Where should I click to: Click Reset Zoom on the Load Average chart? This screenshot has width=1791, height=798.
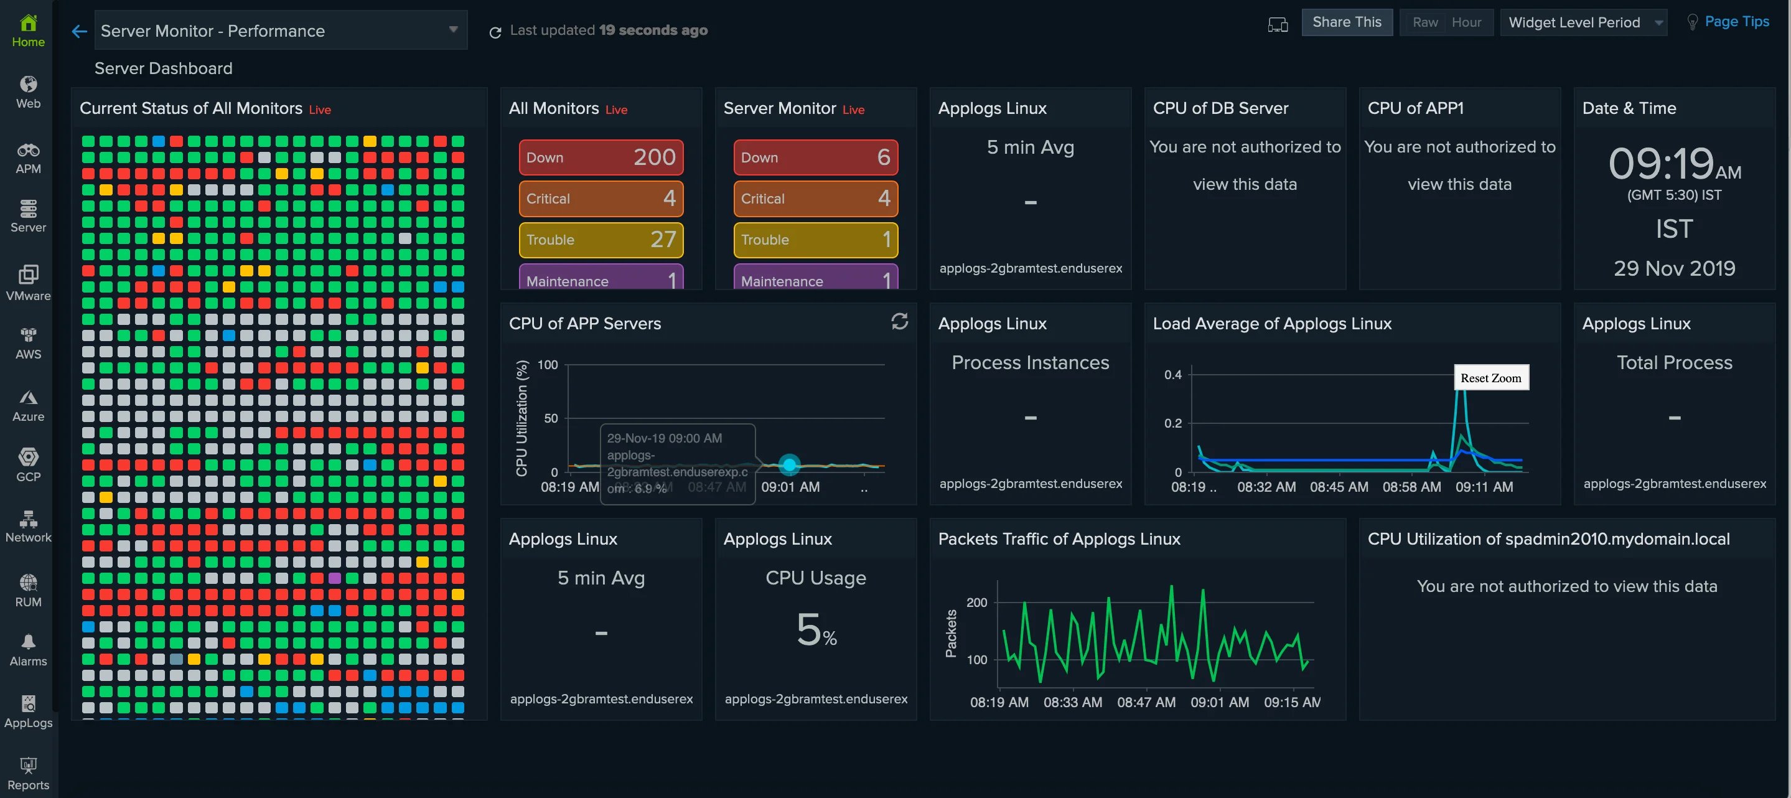click(1490, 377)
